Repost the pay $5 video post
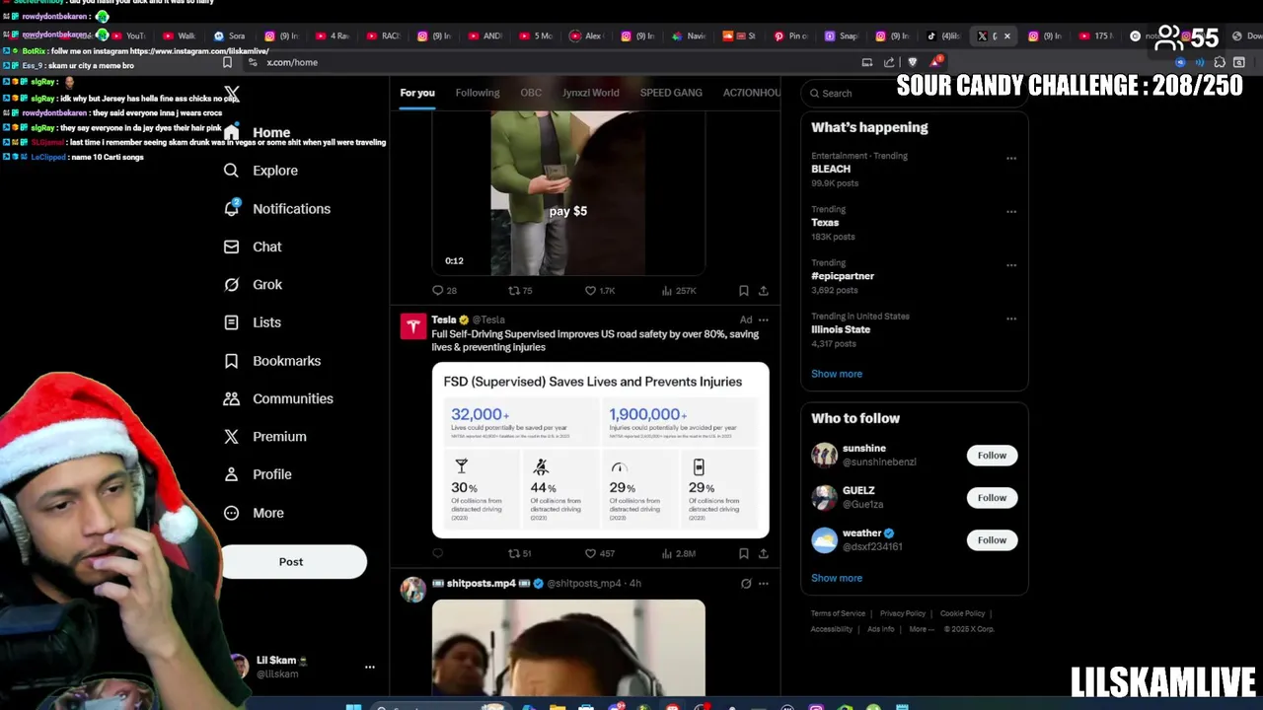 click(520, 291)
